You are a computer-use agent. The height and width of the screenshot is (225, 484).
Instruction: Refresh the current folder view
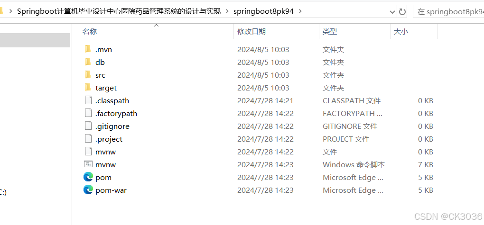click(x=402, y=12)
